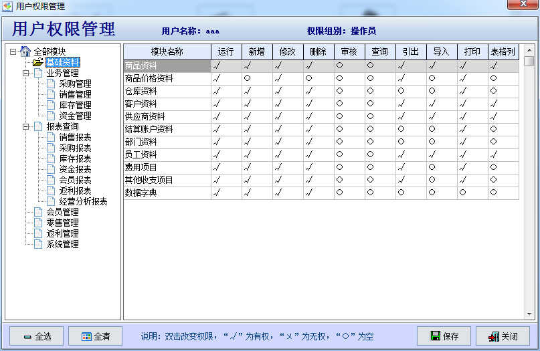Click the grid scrollbar down arrow

[529, 314]
